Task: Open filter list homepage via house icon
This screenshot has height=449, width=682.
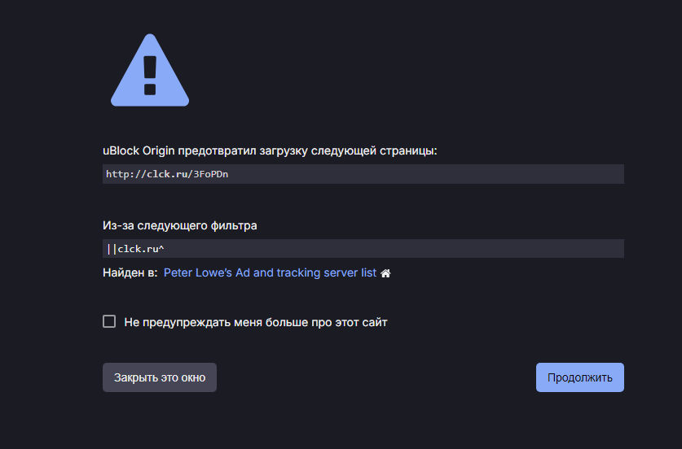Action: [385, 273]
